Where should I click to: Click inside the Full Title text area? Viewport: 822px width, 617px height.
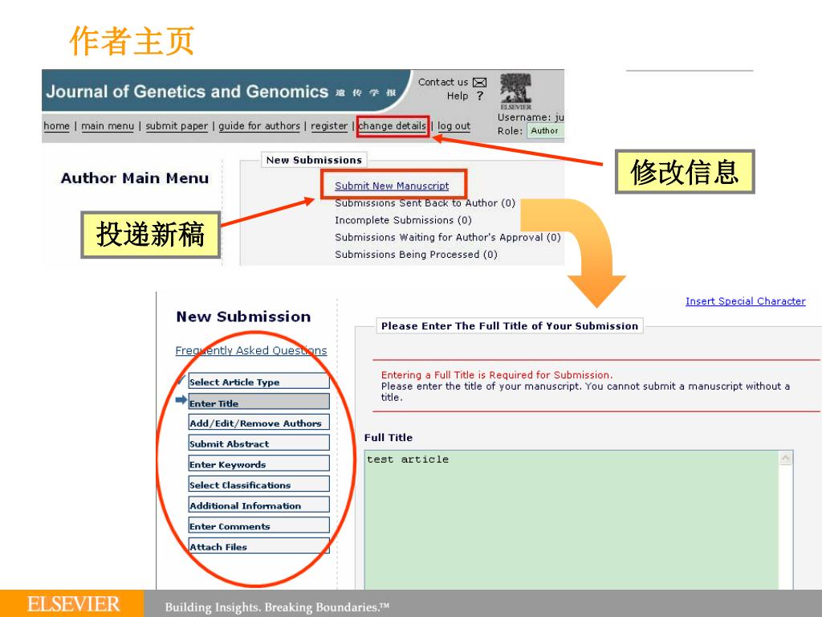point(572,520)
